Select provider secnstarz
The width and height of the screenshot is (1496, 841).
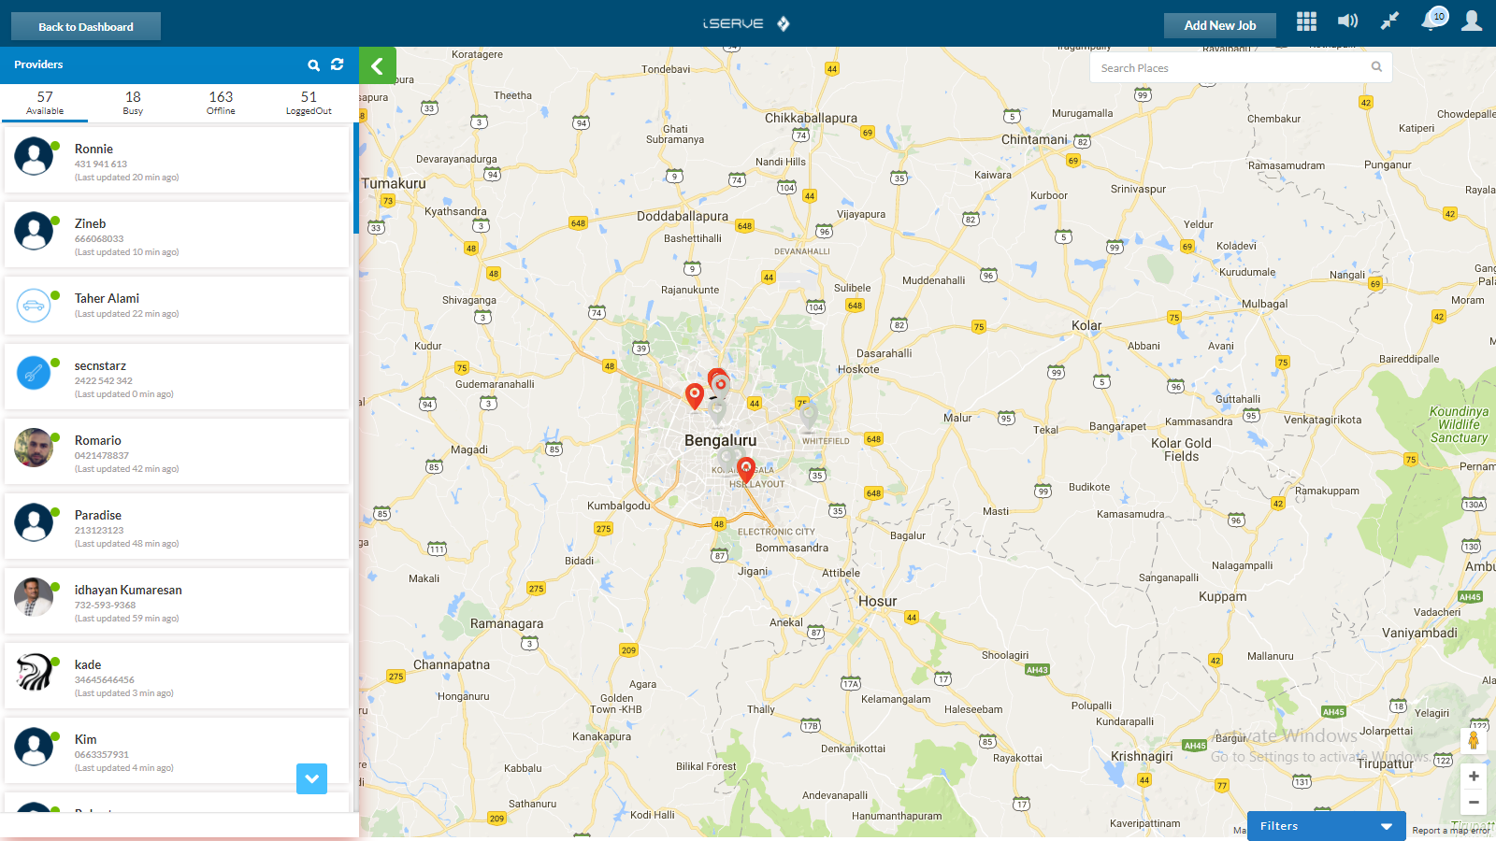[177, 377]
